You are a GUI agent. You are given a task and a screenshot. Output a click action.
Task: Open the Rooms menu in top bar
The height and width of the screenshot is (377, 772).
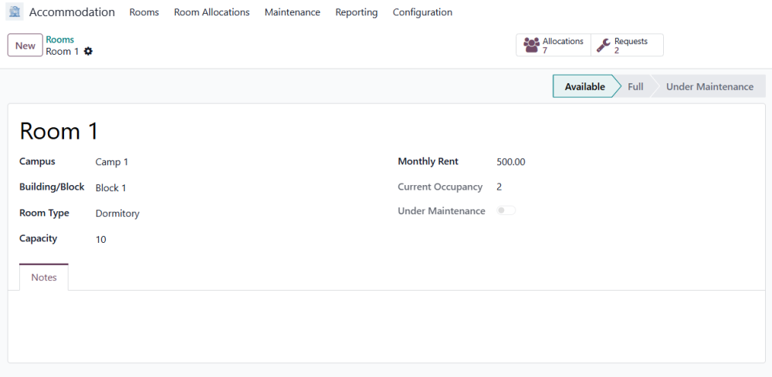click(x=144, y=12)
